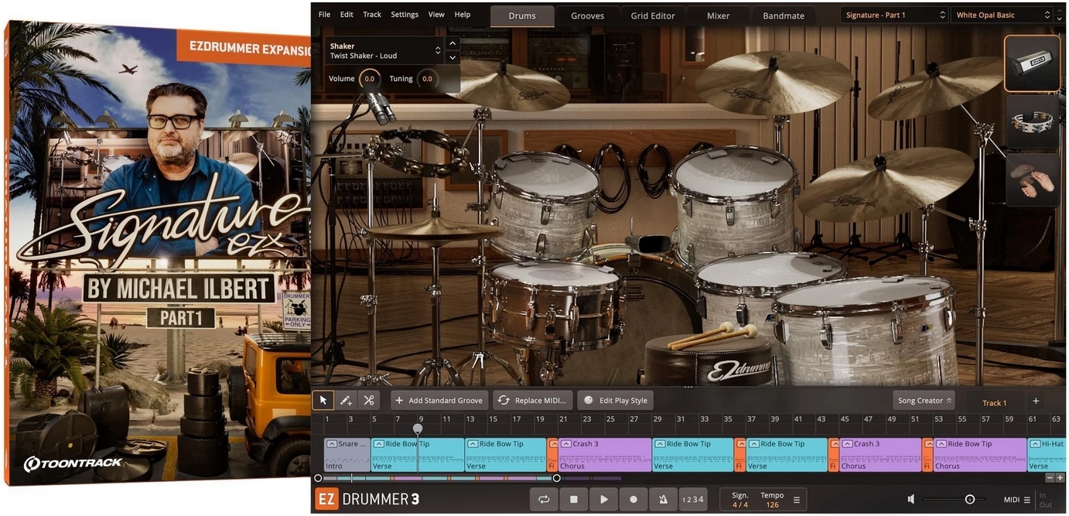Add a new track with plus button
The width and height of the screenshot is (1069, 516).
click(1036, 401)
